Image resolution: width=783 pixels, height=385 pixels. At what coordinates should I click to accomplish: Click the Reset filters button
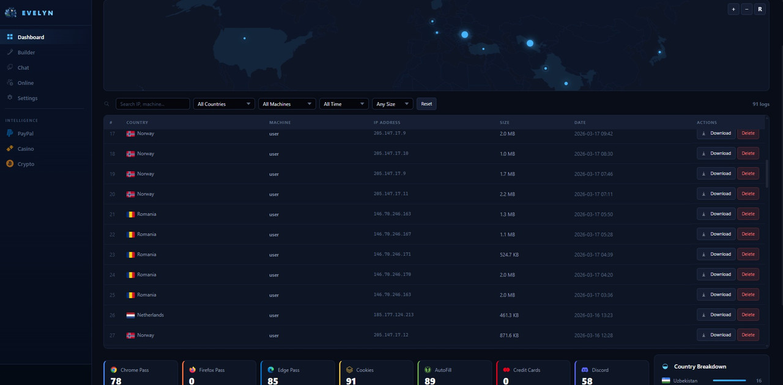coord(426,104)
